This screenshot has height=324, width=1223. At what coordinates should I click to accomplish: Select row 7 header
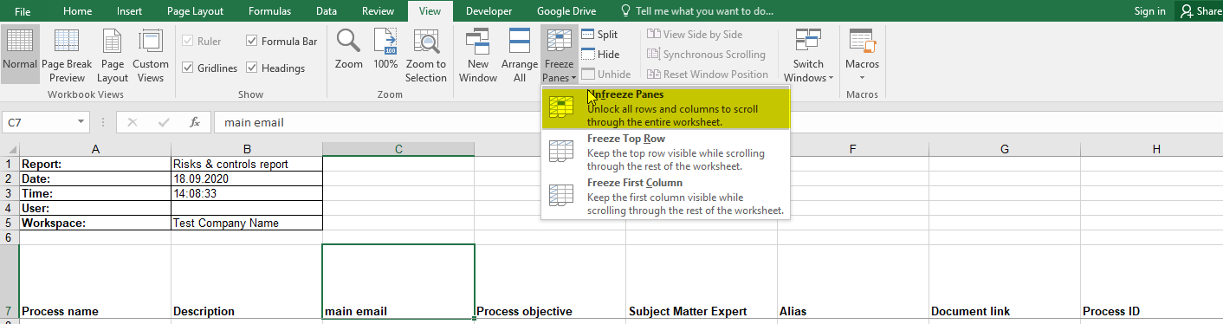[10, 282]
